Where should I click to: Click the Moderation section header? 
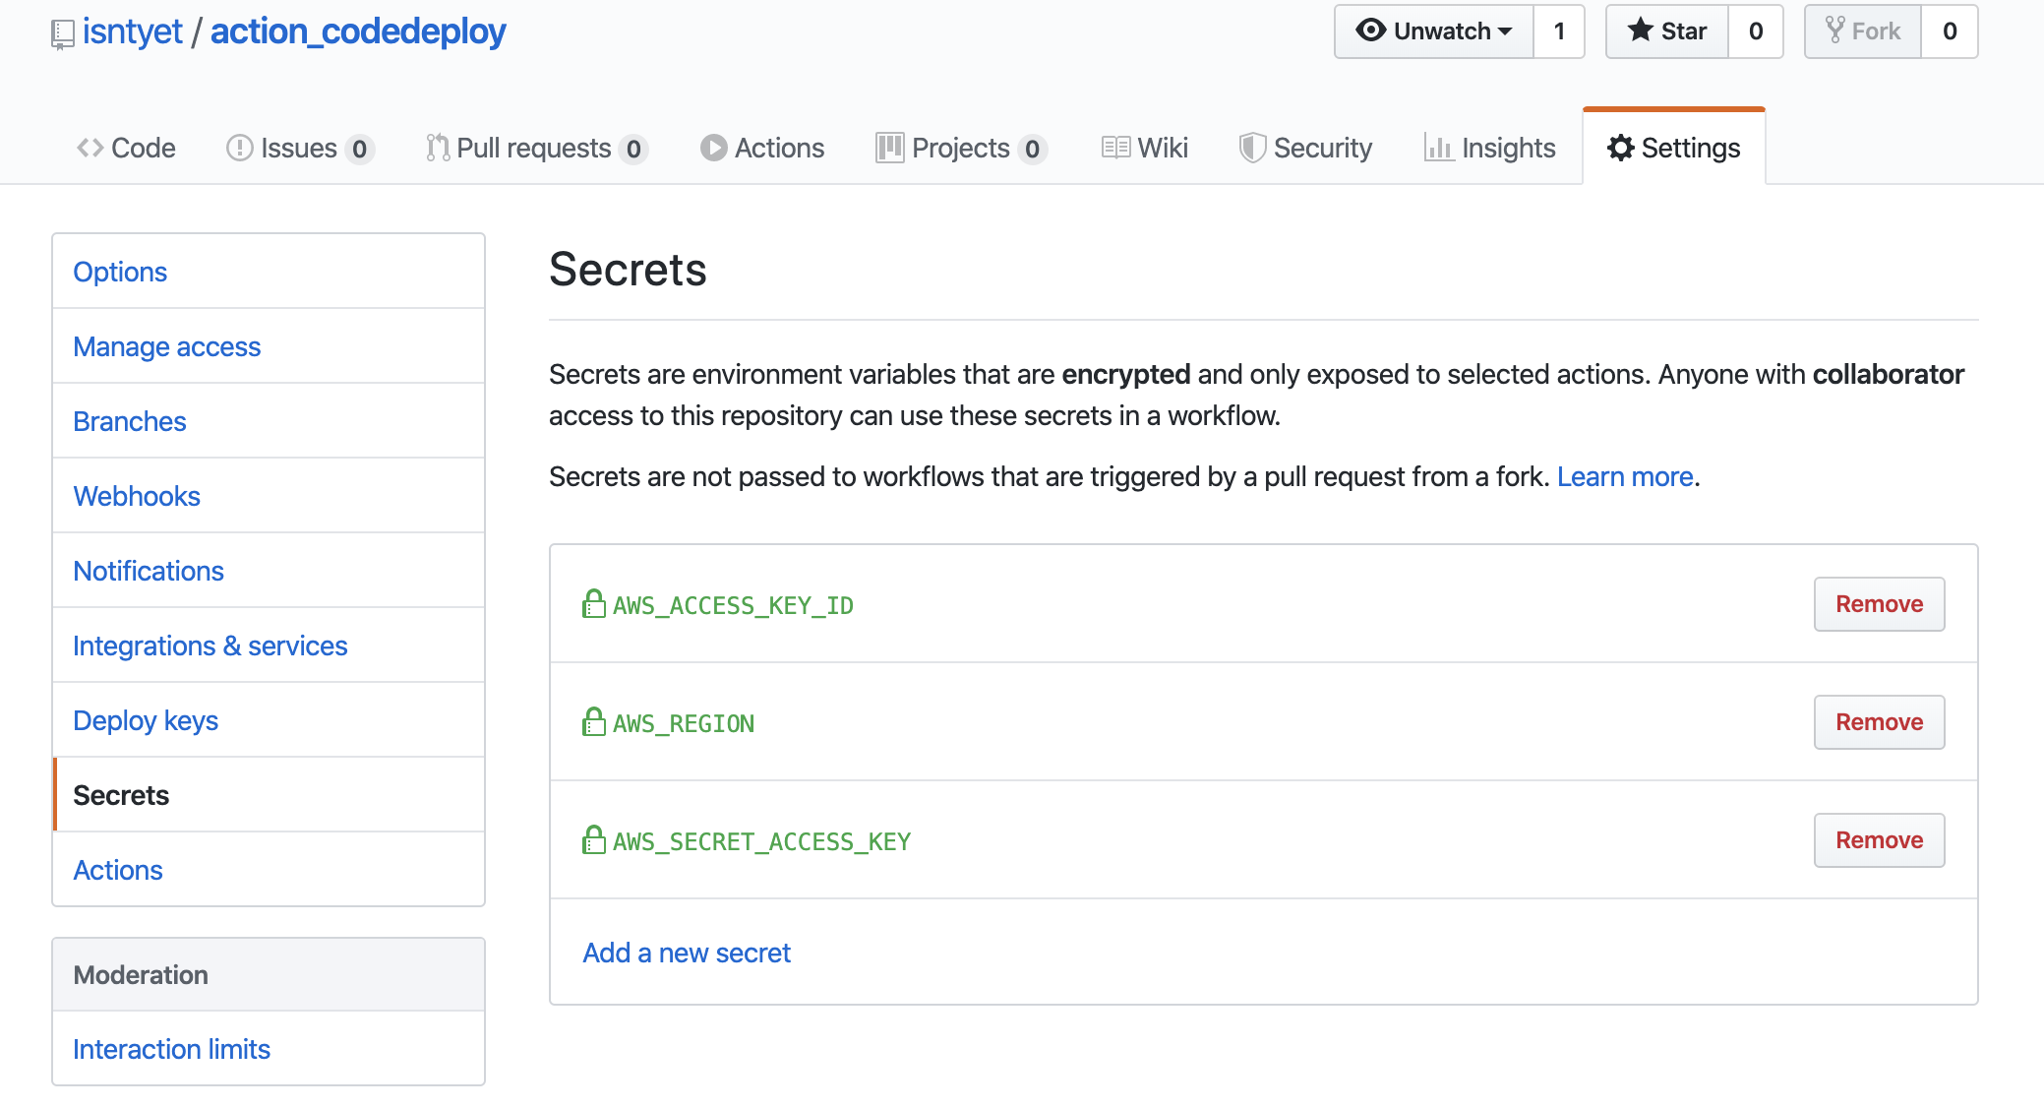(269, 974)
